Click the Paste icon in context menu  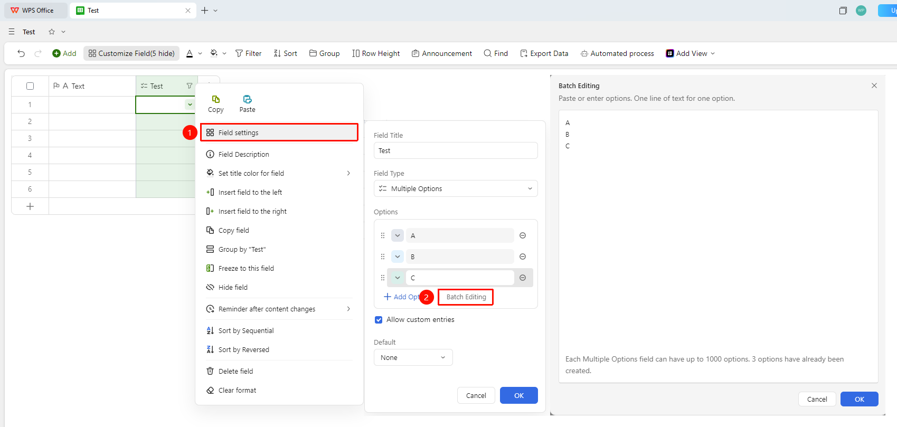click(x=247, y=99)
